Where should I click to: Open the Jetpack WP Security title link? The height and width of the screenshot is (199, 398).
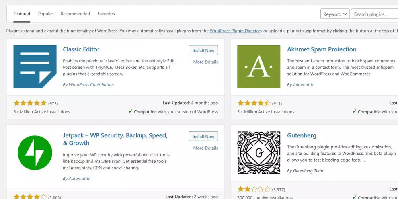coord(115,139)
